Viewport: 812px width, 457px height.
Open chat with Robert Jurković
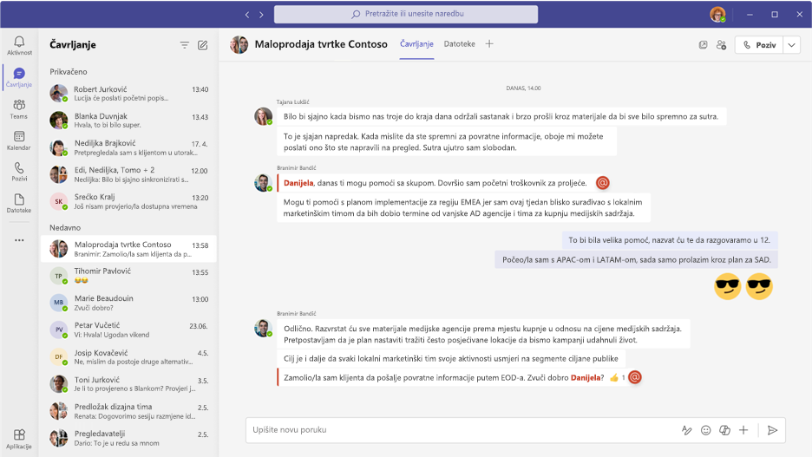(x=128, y=93)
